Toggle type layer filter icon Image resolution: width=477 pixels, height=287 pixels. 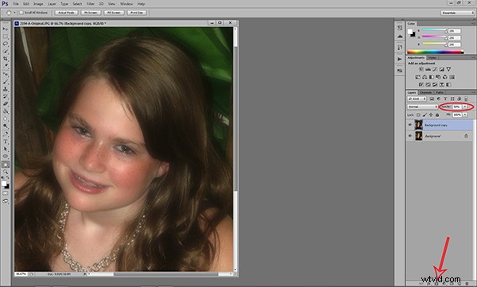[445, 99]
